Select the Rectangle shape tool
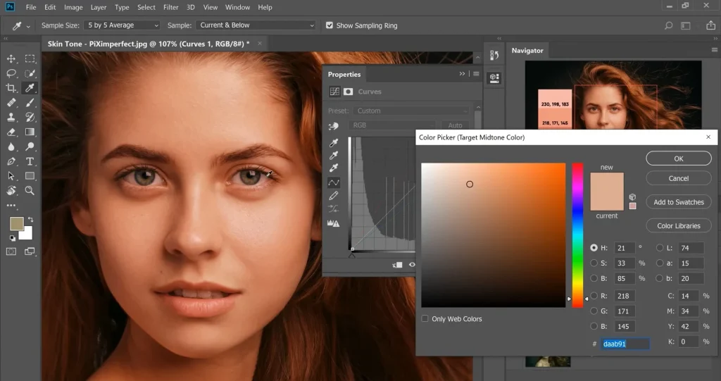The height and width of the screenshot is (381, 721). (x=30, y=176)
